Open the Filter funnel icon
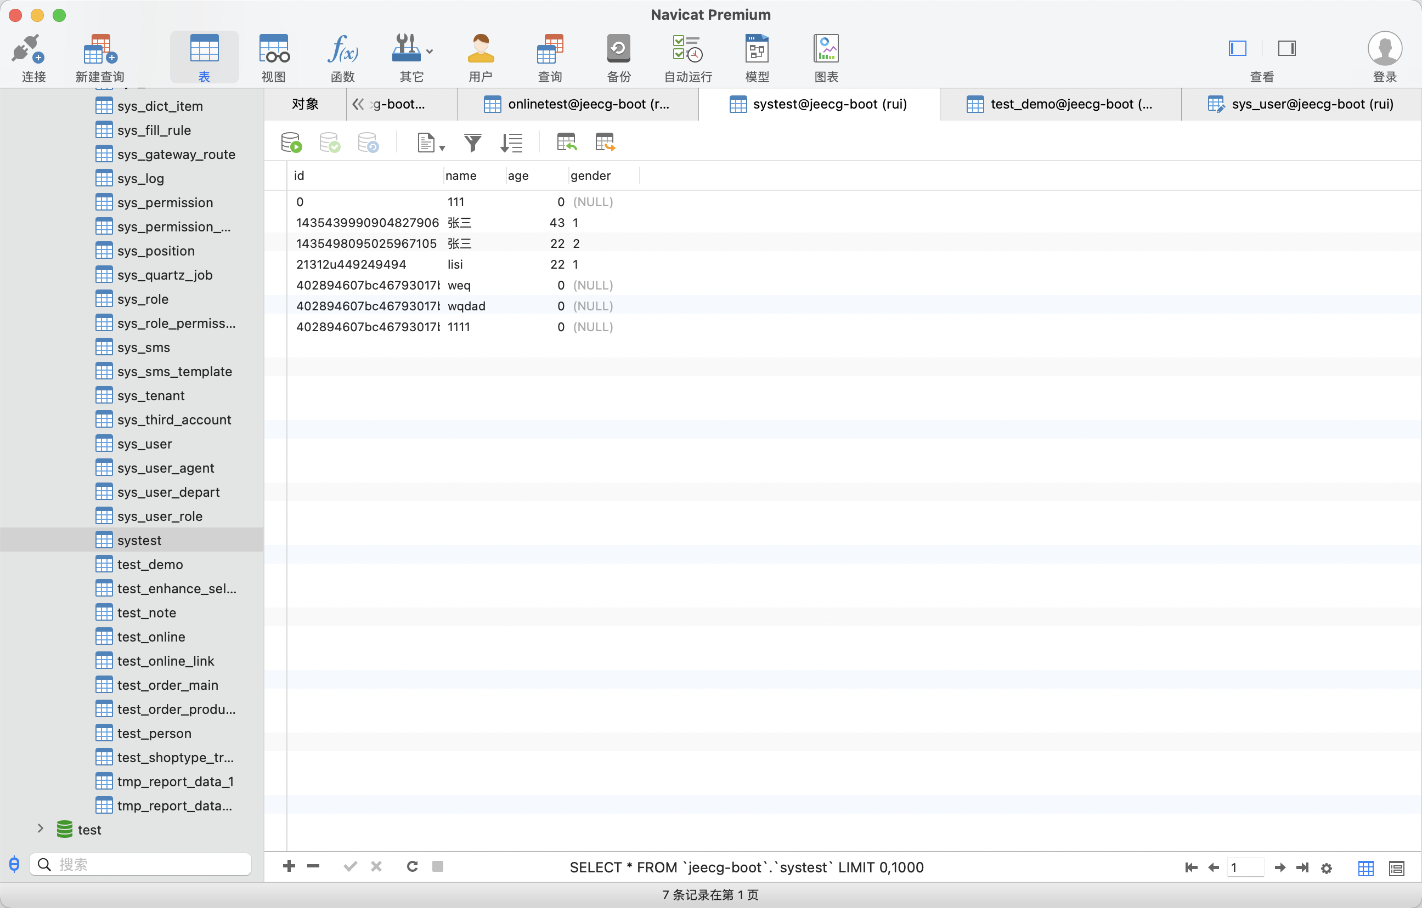The width and height of the screenshot is (1422, 908). [x=472, y=142]
